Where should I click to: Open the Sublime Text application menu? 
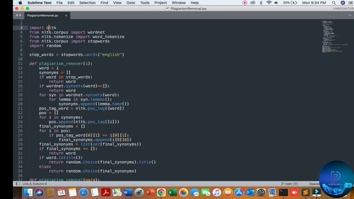39,3
